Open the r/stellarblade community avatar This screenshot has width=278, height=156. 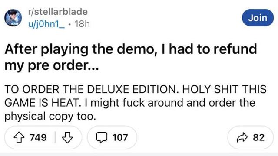click(x=13, y=18)
